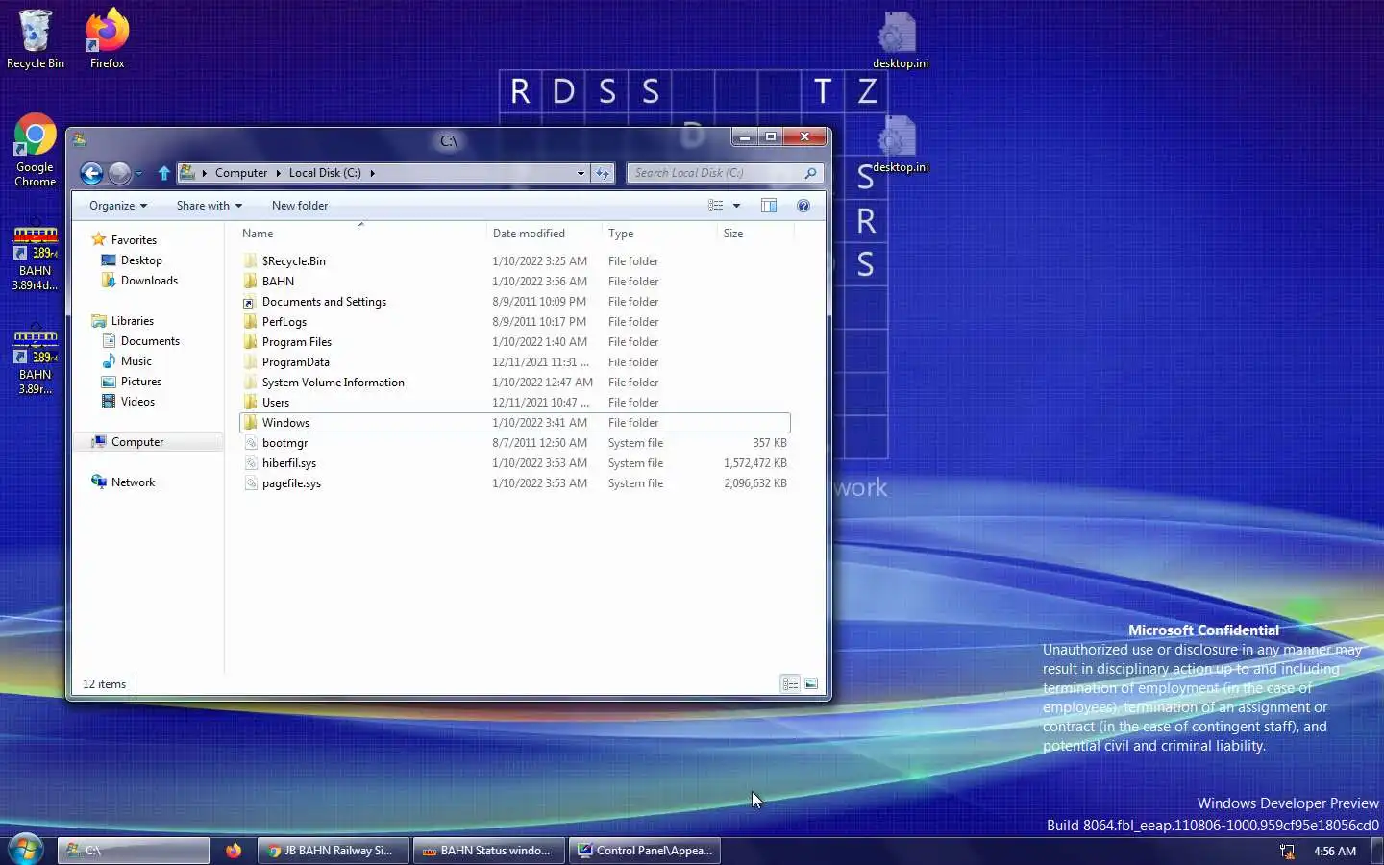Viewport: 1384px width, 865px height.
Task: Go back with the Explorer Back arrow
Action: 91,173
